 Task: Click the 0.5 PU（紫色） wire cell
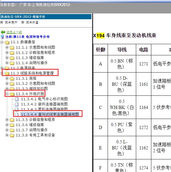click(x=122, y=128)
